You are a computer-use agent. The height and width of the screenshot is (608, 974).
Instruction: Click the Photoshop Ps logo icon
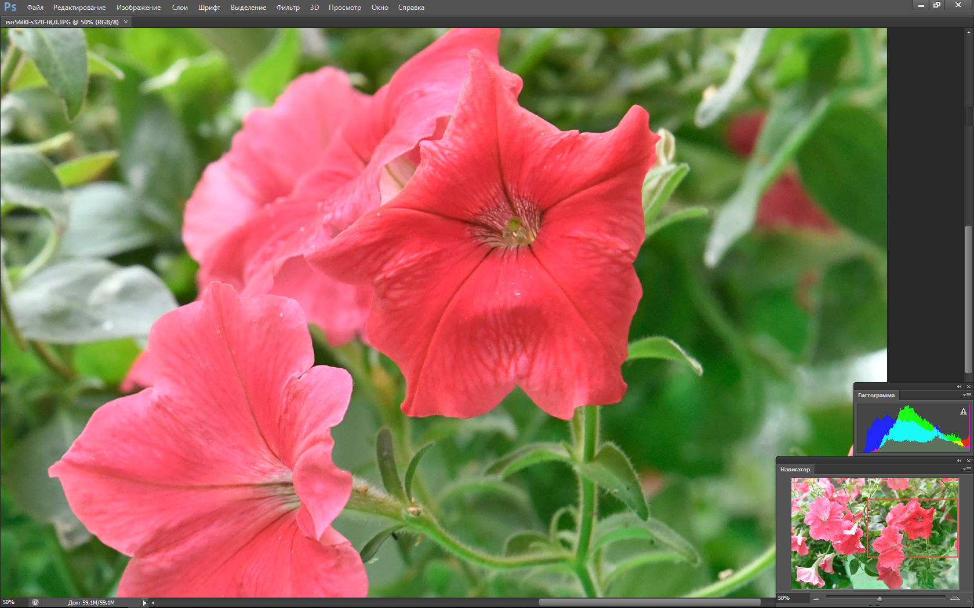point(10,7)
